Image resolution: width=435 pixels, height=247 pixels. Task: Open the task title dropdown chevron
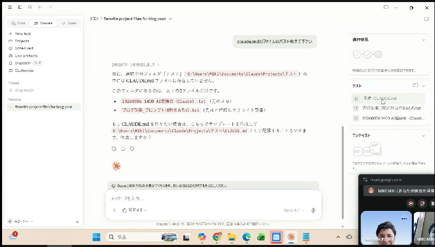point(170,19)
